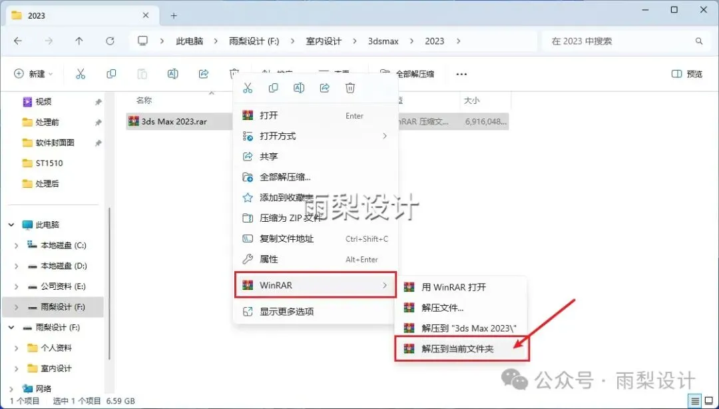The height and width of the screenshot is (409, 719).
Task: Click 此电脑 in the address breadcrumb
Action: [189, 41]
